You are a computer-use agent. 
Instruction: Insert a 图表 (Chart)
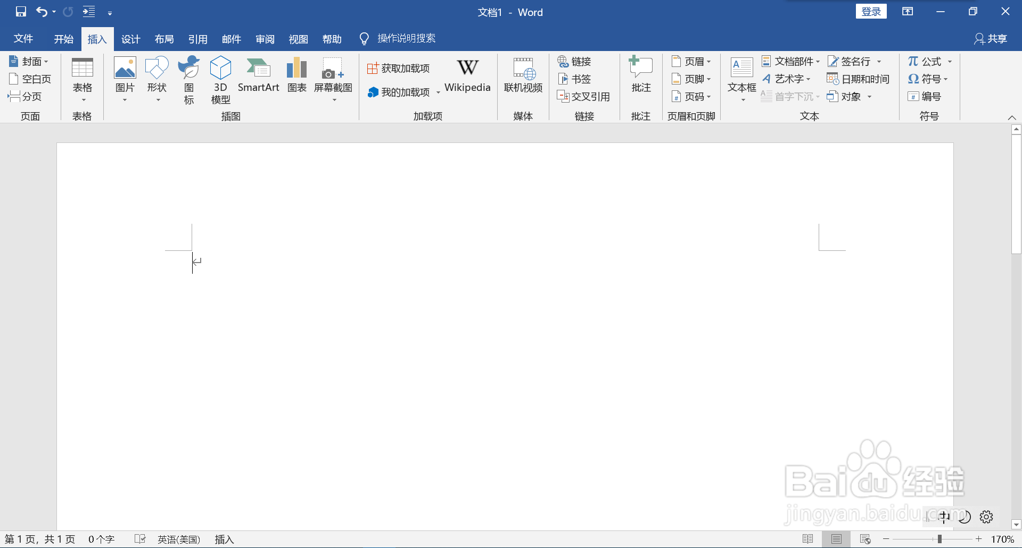(x=296, y=74)
